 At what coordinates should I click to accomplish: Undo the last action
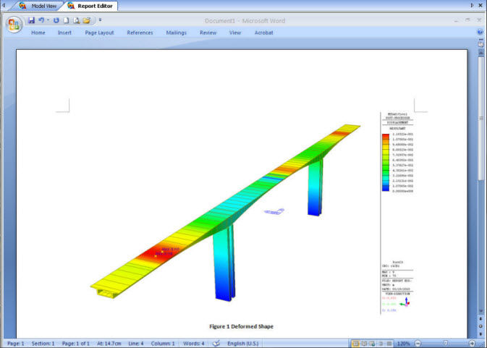[41, 20]
